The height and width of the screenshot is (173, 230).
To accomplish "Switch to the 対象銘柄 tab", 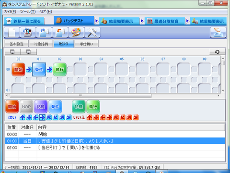I will coord(41,44).
